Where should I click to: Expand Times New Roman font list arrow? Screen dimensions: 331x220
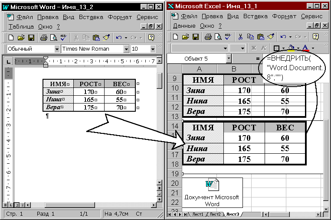point(126,49)
